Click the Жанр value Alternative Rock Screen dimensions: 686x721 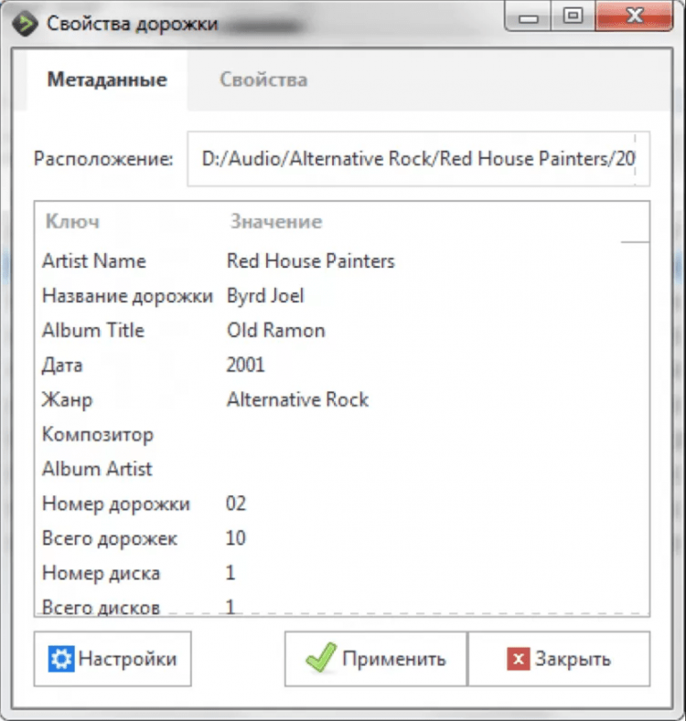pos(297,399)
